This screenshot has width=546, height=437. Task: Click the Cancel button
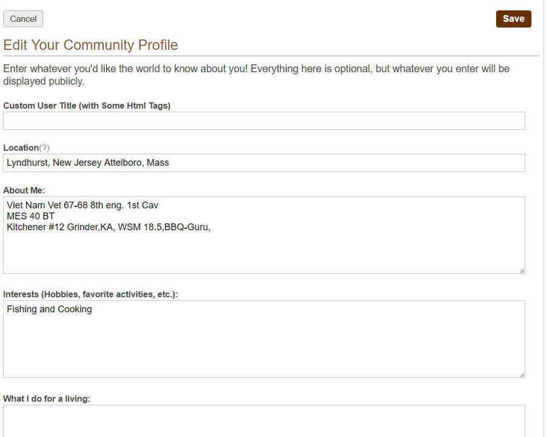[x=23, y=19]
